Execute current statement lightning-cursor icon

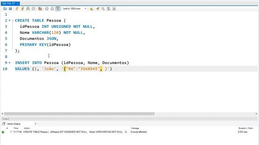[23, 8]
